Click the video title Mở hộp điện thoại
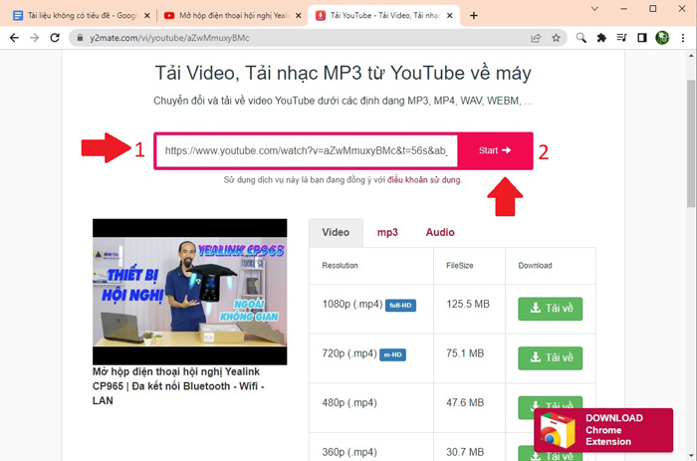The height and width of the screenshot is (461, 697). coord(178,386)
